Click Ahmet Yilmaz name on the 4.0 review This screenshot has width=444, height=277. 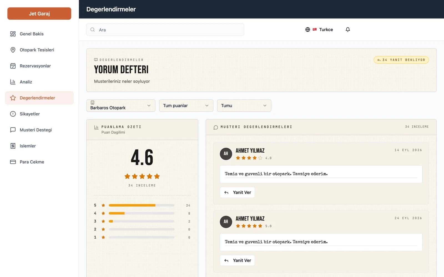(x=250, y=151)
